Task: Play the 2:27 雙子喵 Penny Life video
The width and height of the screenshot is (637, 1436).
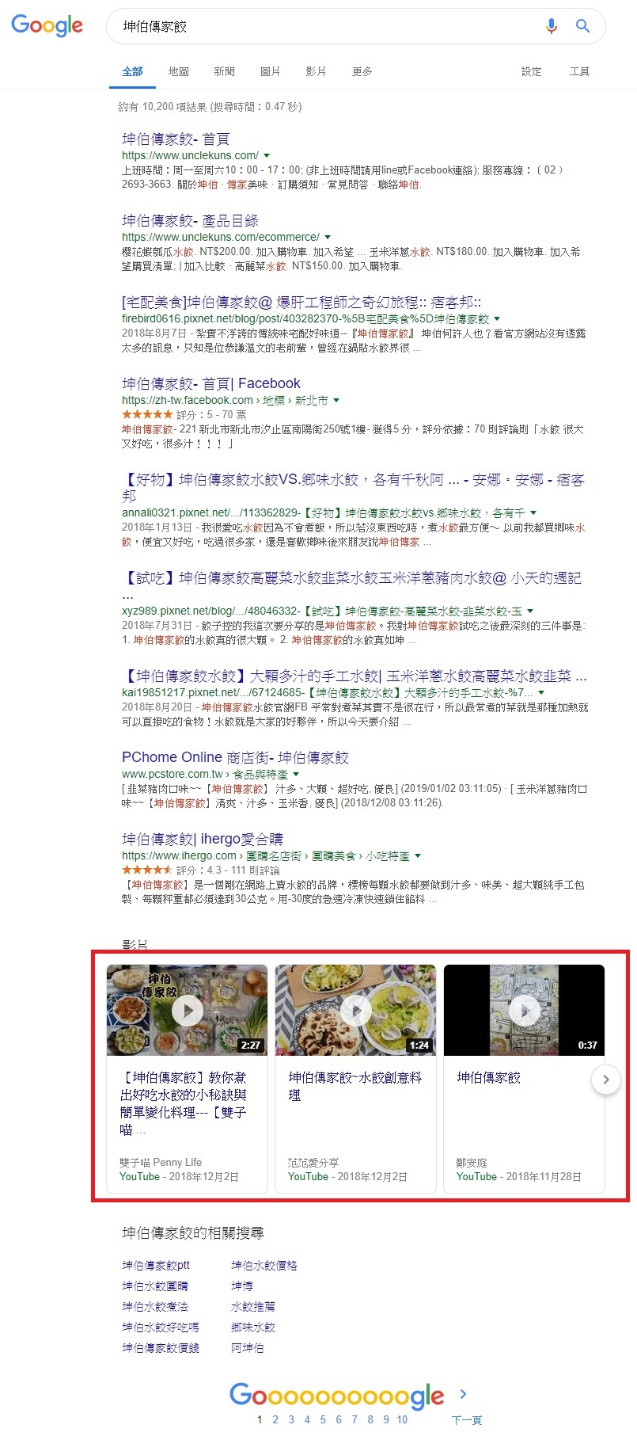Action: pyautogui.click(x=188, y=1010)
